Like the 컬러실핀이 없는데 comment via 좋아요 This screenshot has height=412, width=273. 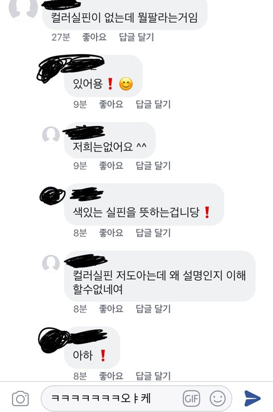pyautogui.click(x=94, y=37)
